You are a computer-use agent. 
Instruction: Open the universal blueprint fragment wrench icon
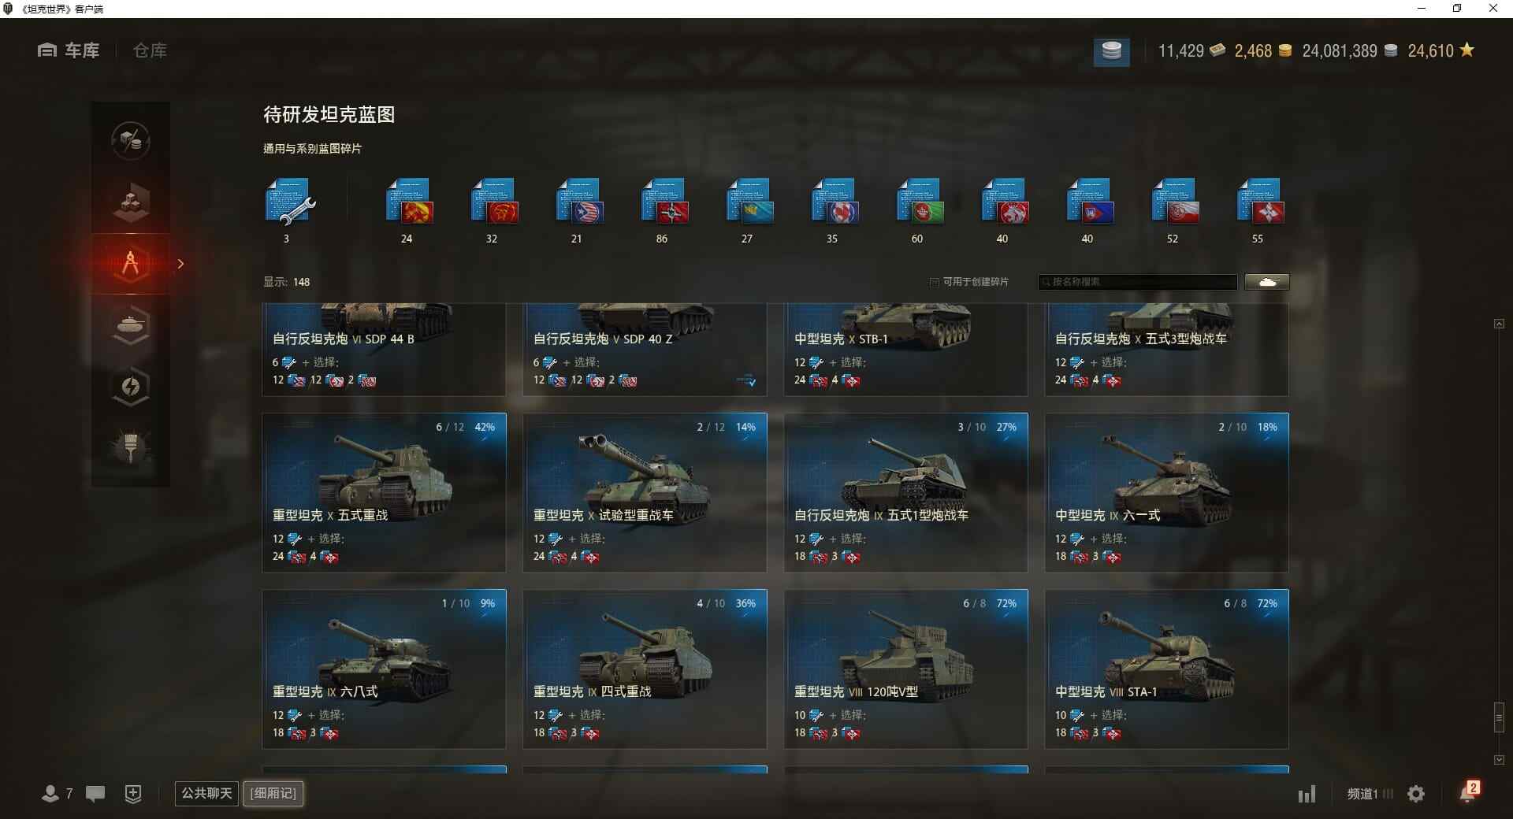pos(290,202)
